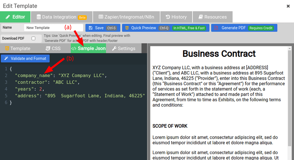Click the "company_name" key in JSON

click(x=34, y=76)
